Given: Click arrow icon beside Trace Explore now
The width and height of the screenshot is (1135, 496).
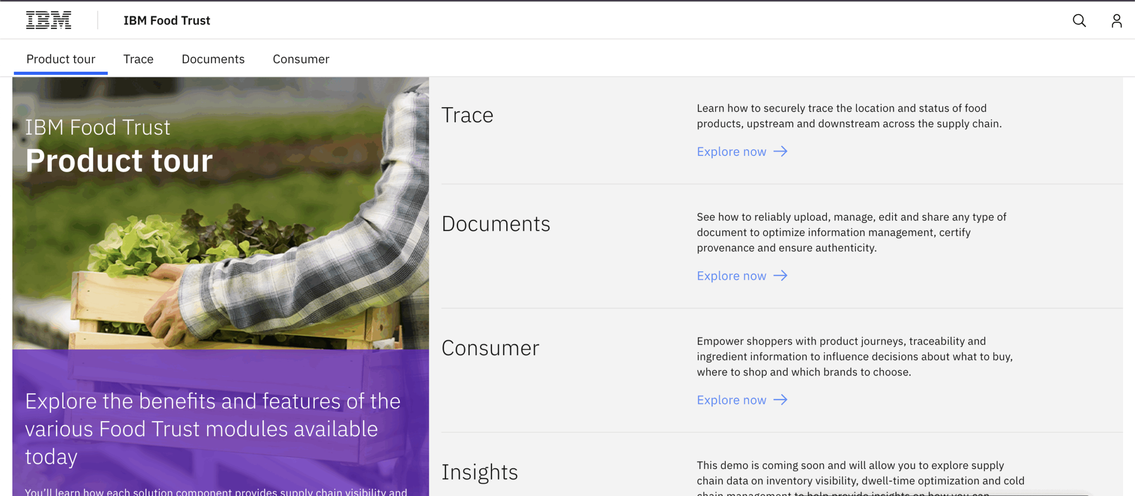Looking at the screenshot, I should [x=780, y=151].
